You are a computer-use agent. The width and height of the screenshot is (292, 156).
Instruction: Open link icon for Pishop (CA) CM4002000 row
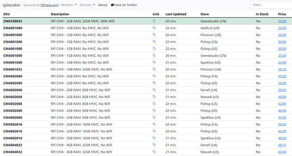click(154, 76)
